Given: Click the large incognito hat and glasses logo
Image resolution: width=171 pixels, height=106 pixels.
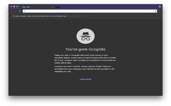Looking at the screenshot, I should [85, 36].
